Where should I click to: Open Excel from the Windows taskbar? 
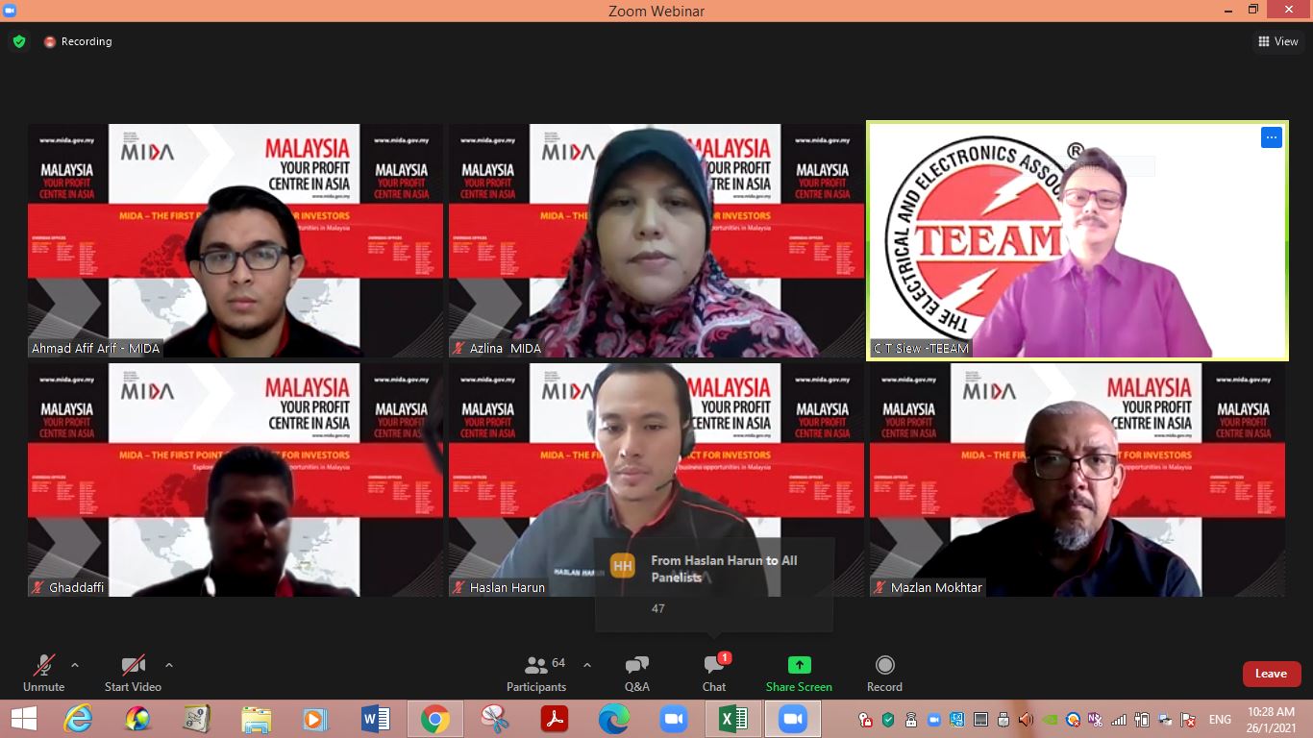coord(733,719)
